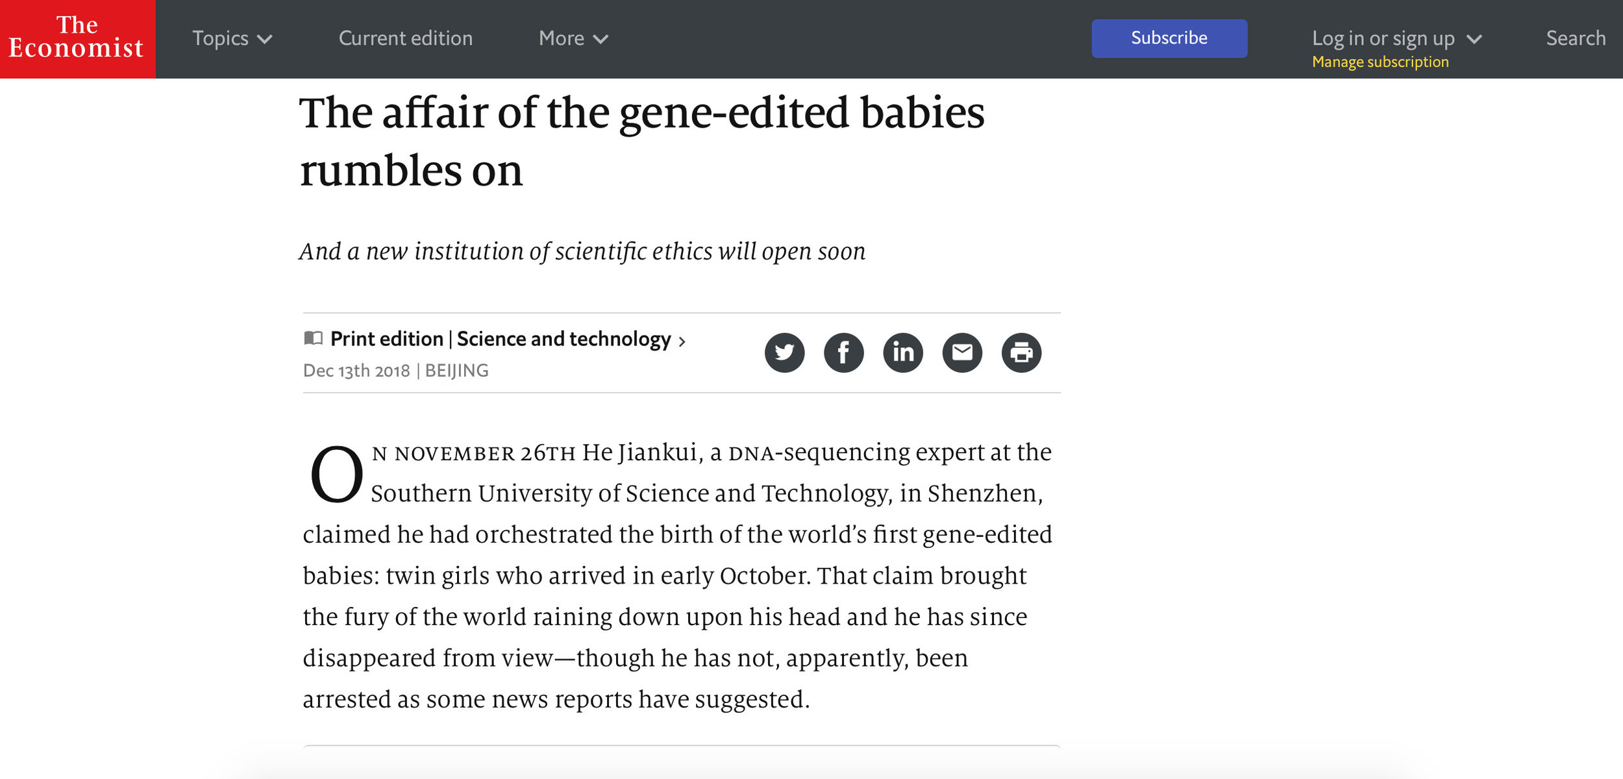The width and height of the screenshot is (1623, 779).
Task: Click the blue Subscribe button
Action: click(x=1169, y=38)
